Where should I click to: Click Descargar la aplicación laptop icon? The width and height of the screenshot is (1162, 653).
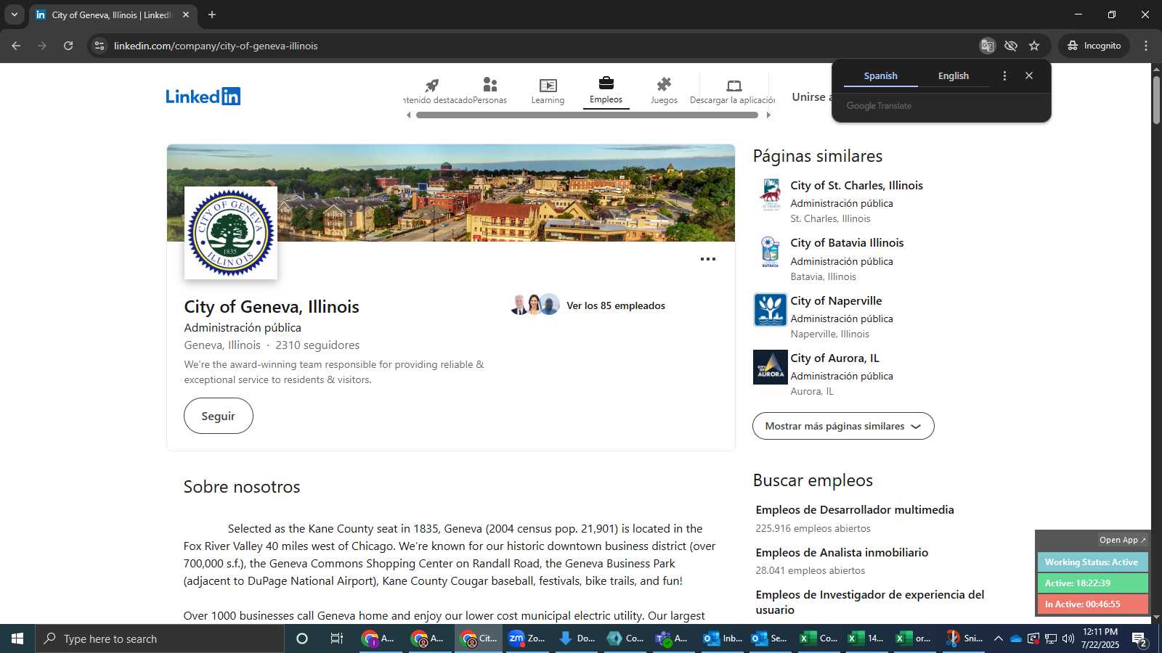point(732,91)
